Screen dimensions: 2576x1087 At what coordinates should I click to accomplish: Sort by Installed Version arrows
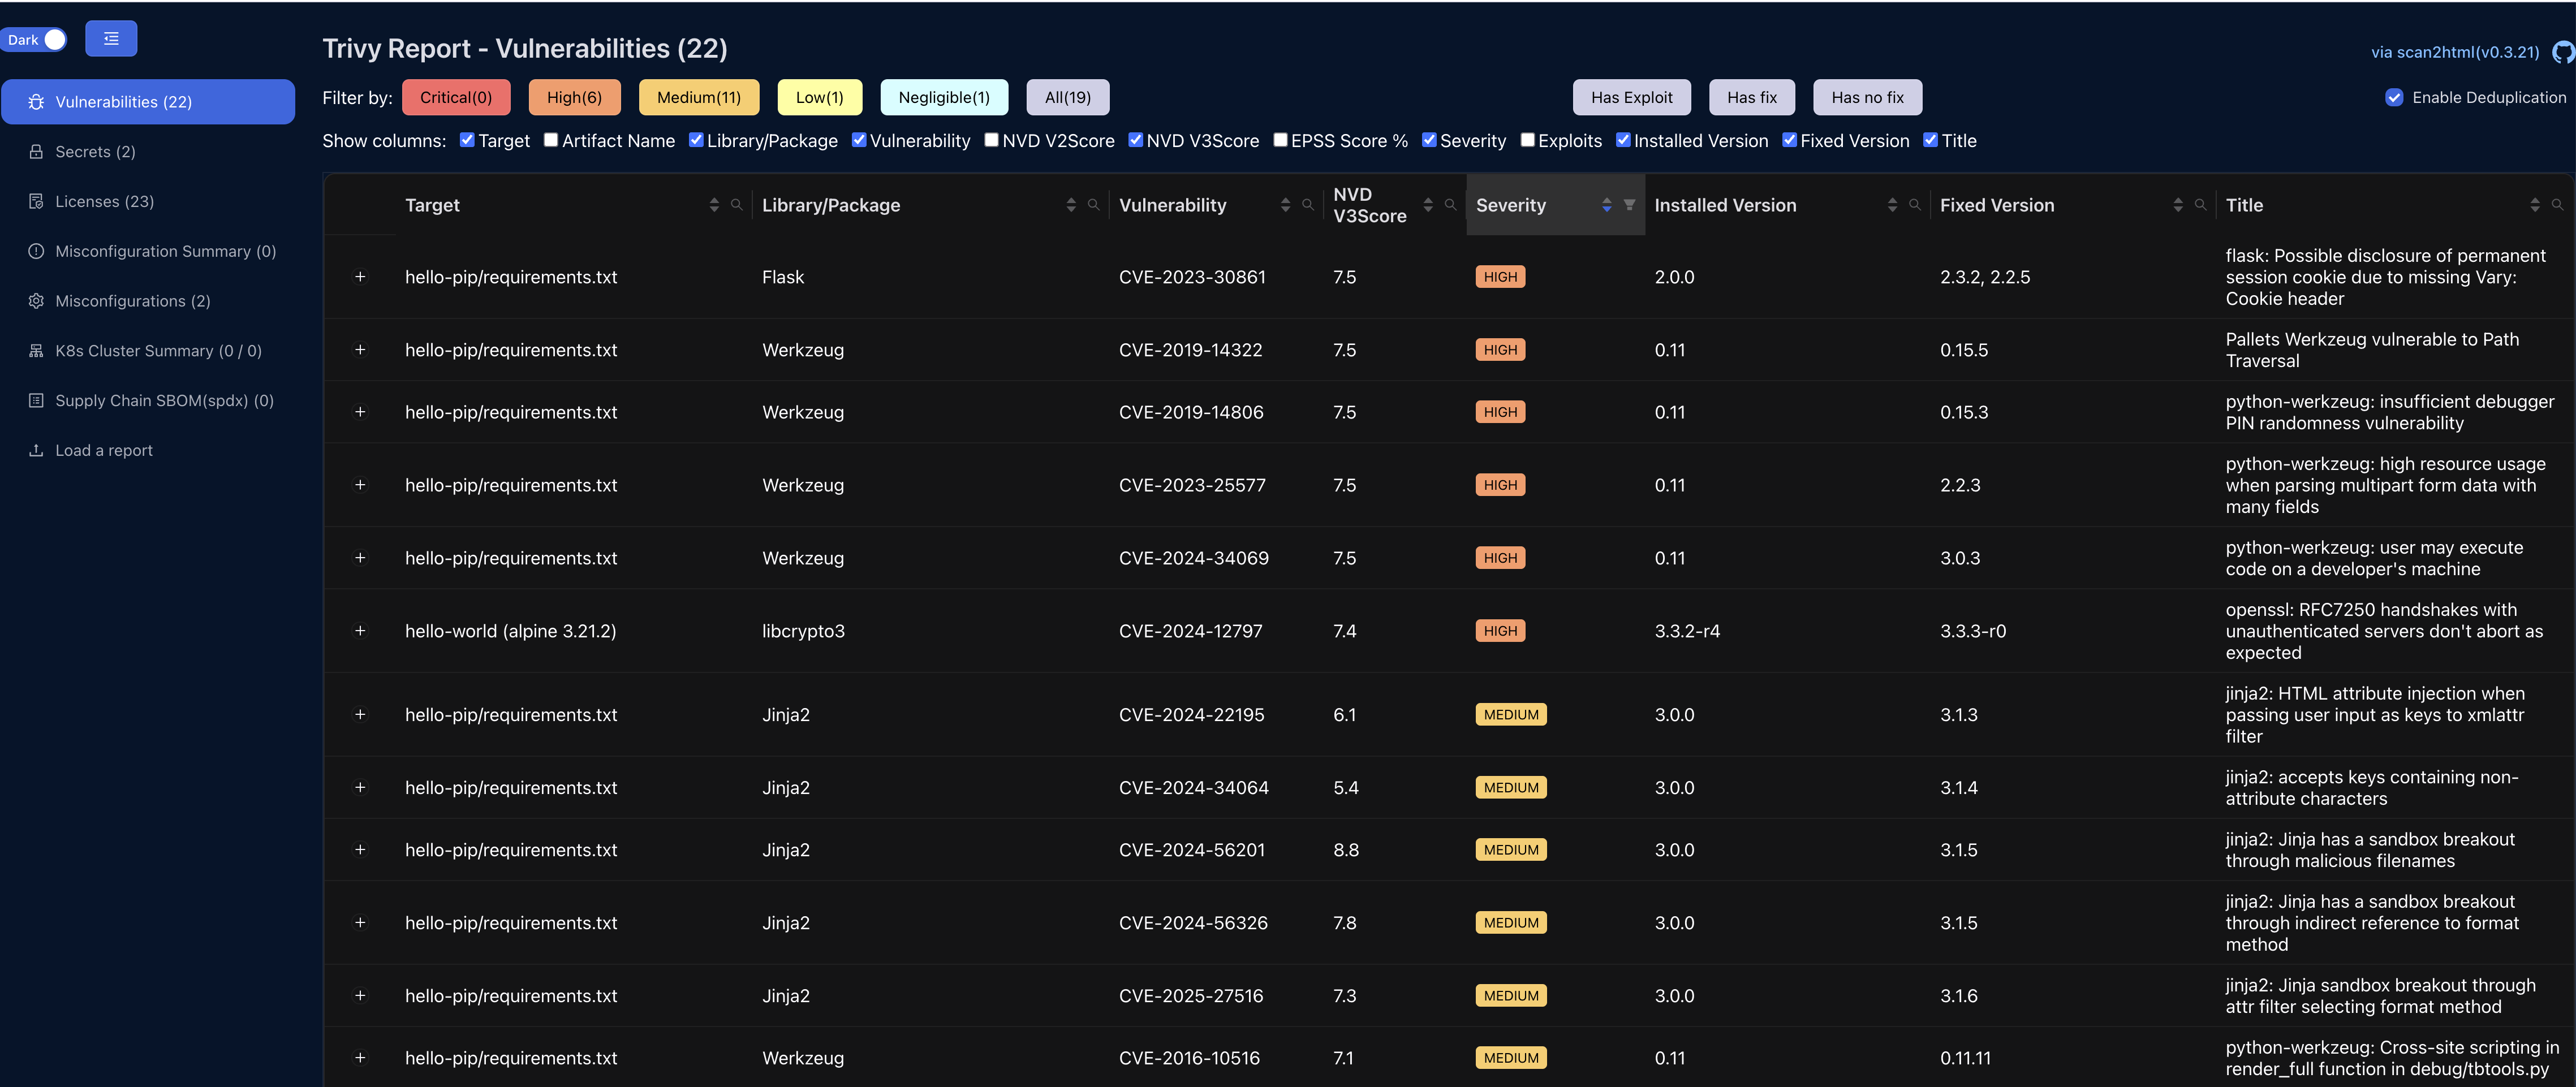(x=1892, y=205)
